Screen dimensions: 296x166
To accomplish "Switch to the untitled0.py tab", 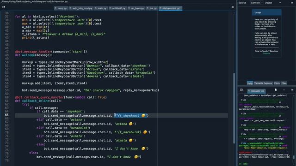I will tap(119, 8).
